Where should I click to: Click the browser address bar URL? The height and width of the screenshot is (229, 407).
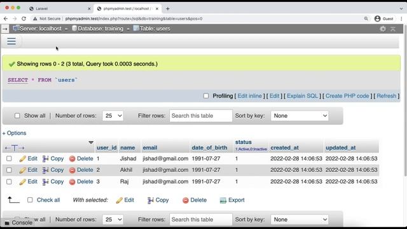click(x=134, y=18)
